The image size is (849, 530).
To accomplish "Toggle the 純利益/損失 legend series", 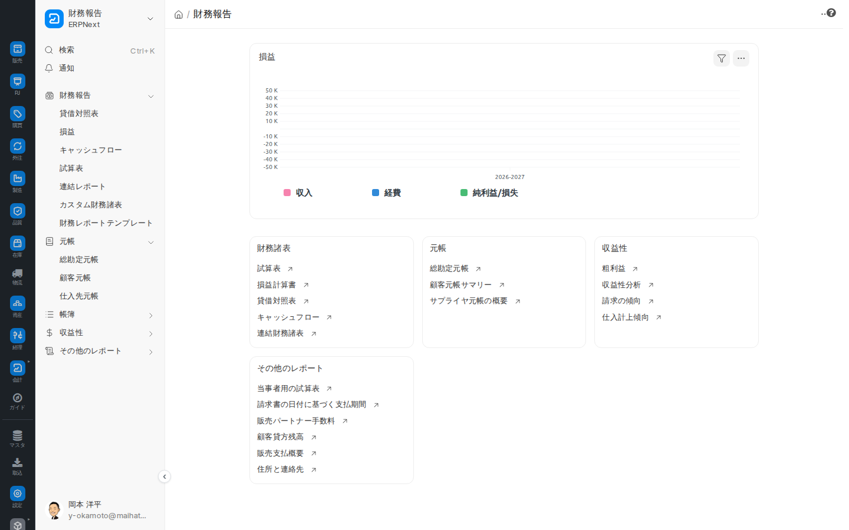I will (x=489, y=193).
